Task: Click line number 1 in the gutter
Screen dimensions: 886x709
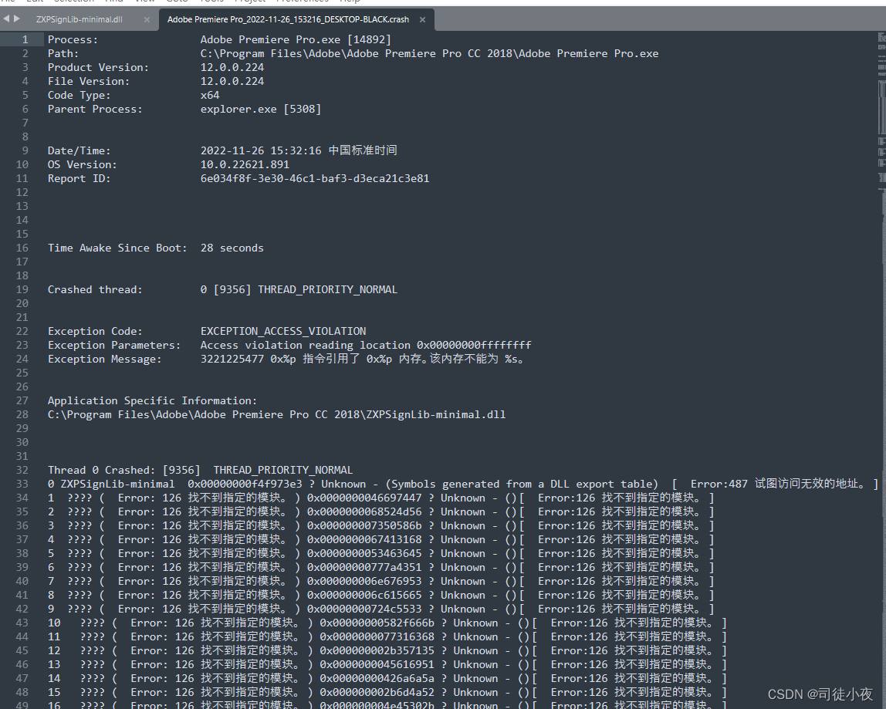Action: (25, 39)
